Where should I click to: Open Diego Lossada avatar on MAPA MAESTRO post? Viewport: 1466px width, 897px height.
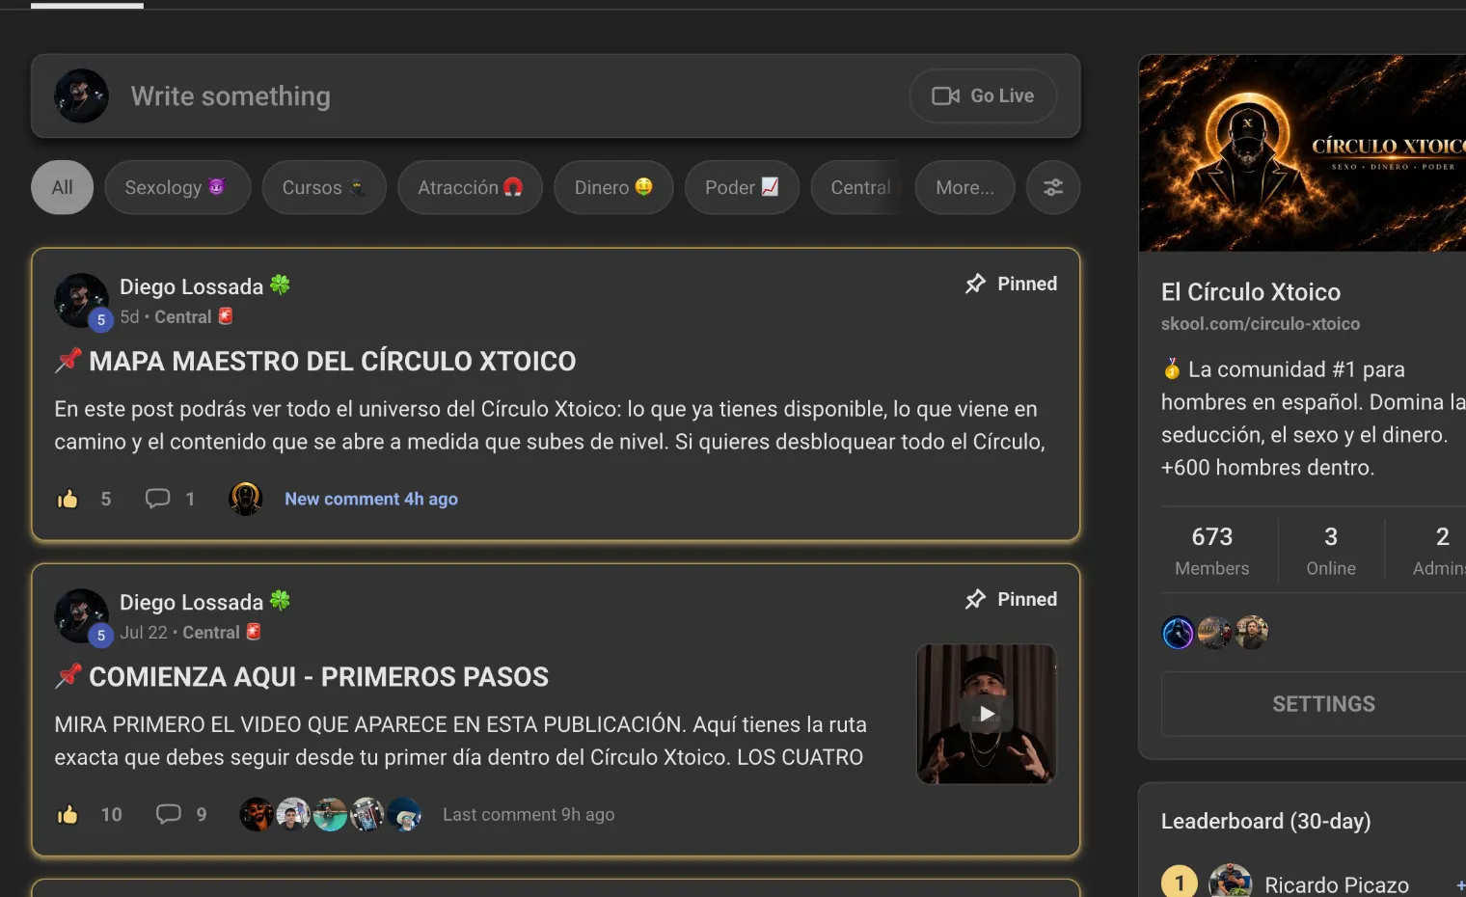pyautogui.click(x=81, y=300)
